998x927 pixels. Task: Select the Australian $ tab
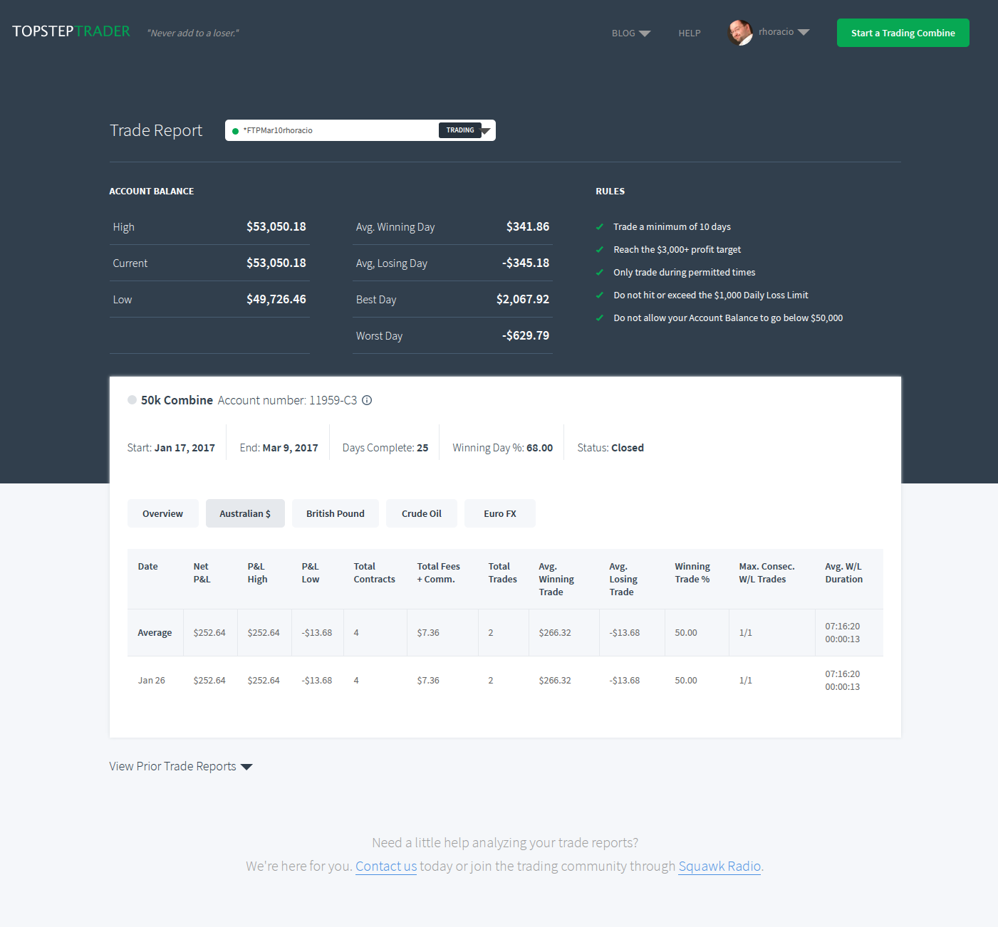[x=245, y=513]
